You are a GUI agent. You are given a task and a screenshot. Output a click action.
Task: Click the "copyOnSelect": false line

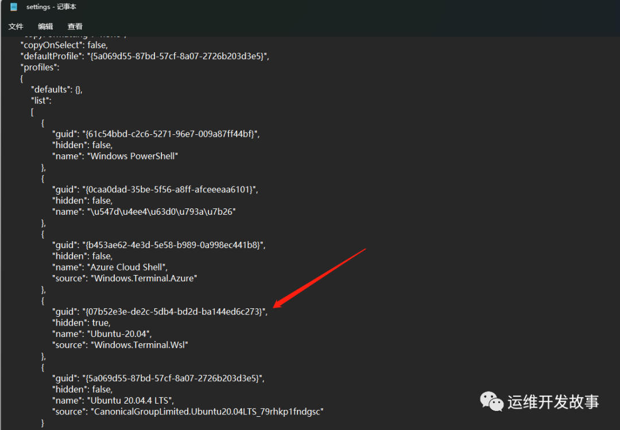[x=64, y=45]
